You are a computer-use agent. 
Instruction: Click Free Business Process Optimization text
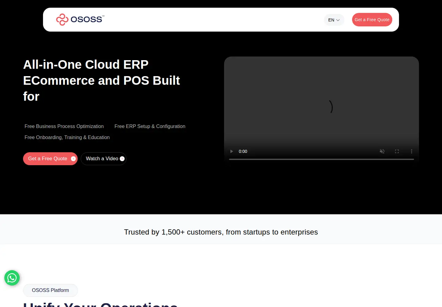(x=64, y=126)
